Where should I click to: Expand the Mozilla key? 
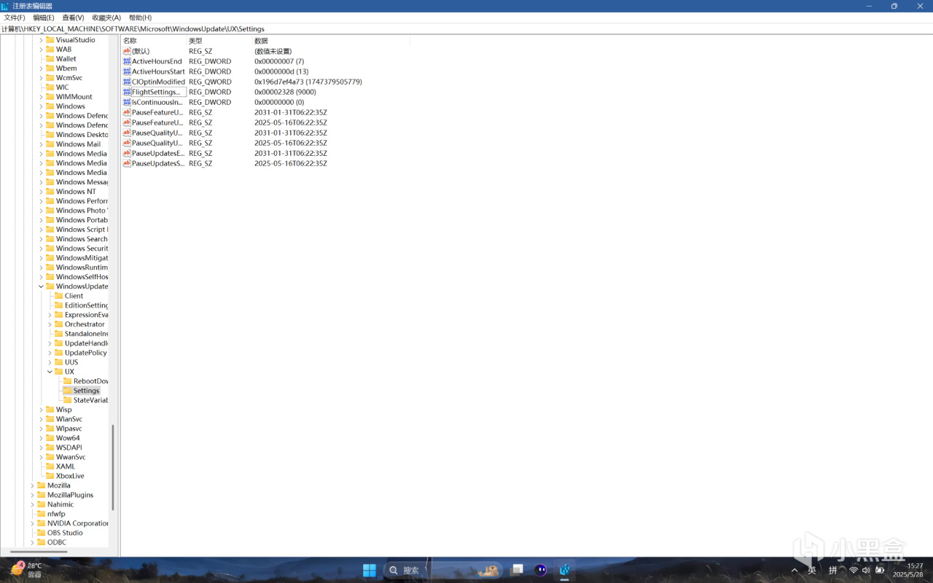(32, 485)
